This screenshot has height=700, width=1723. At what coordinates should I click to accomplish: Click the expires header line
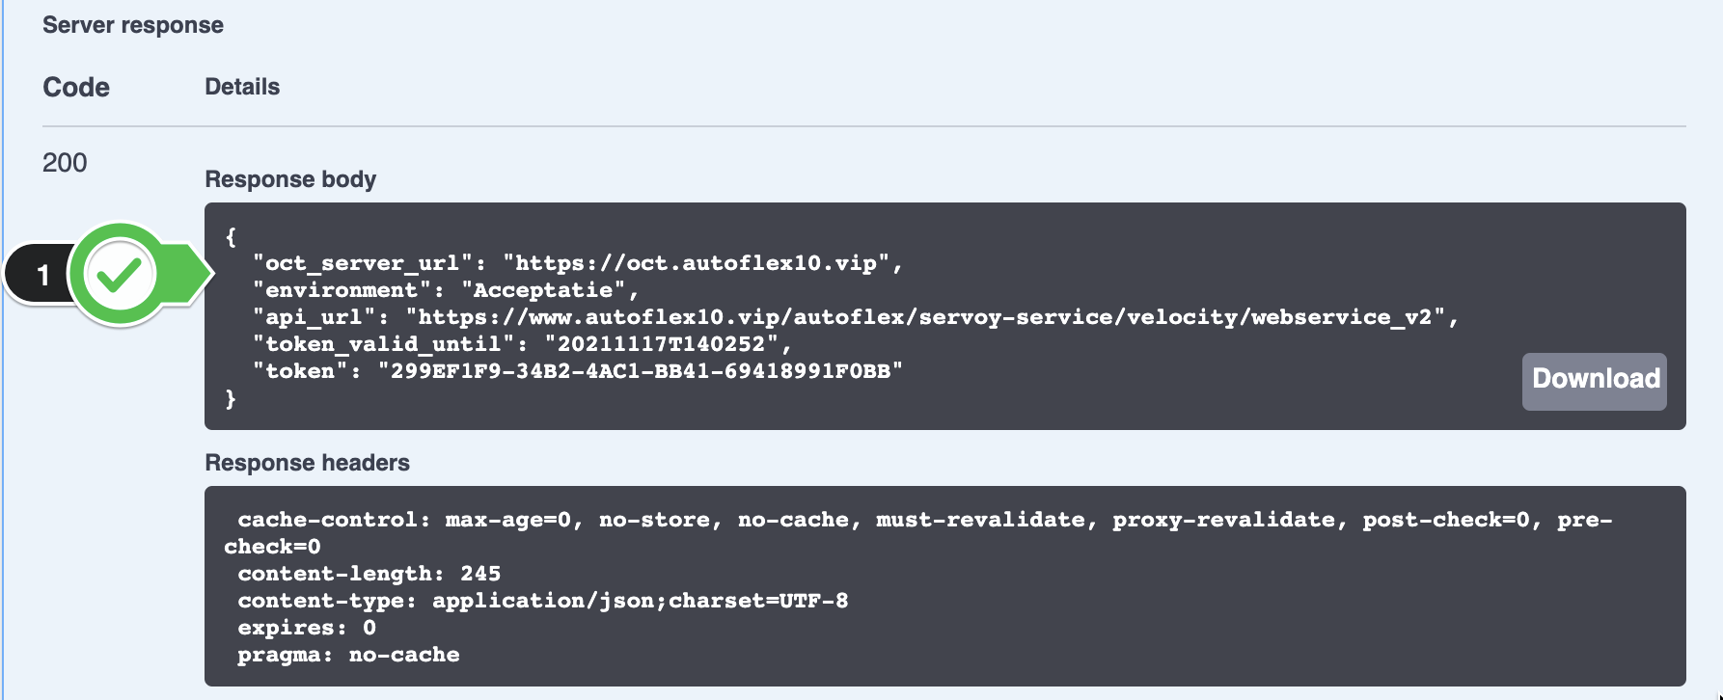click(307, 628)
